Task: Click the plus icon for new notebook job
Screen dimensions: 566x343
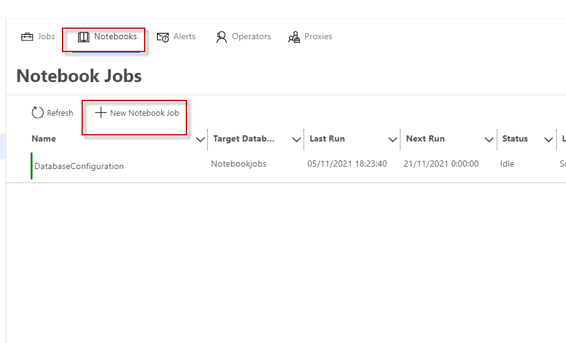Action: [101, 113]
